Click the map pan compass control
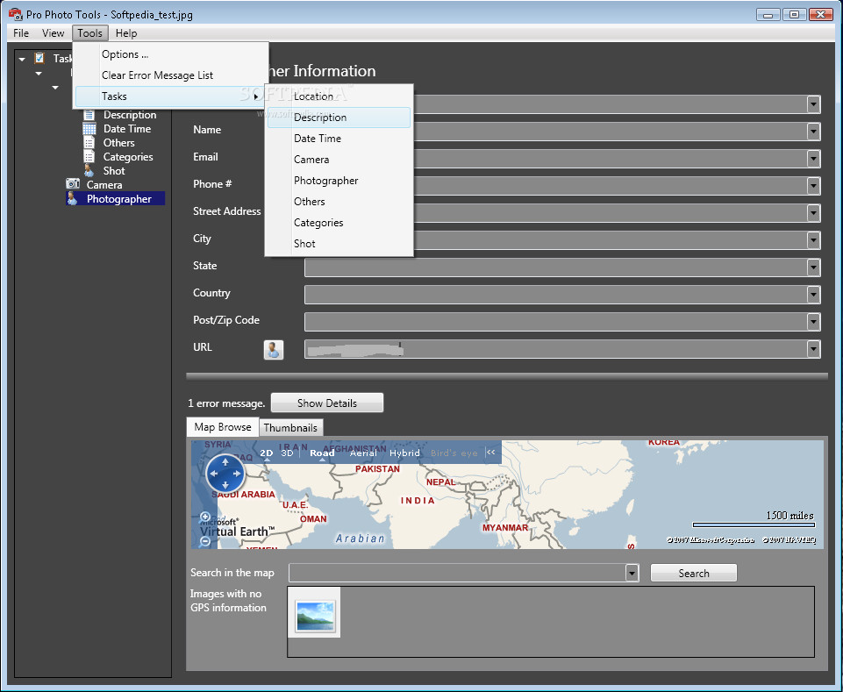Image resolution: width=843 pixels, height=692 pixels. click(225, 474)
